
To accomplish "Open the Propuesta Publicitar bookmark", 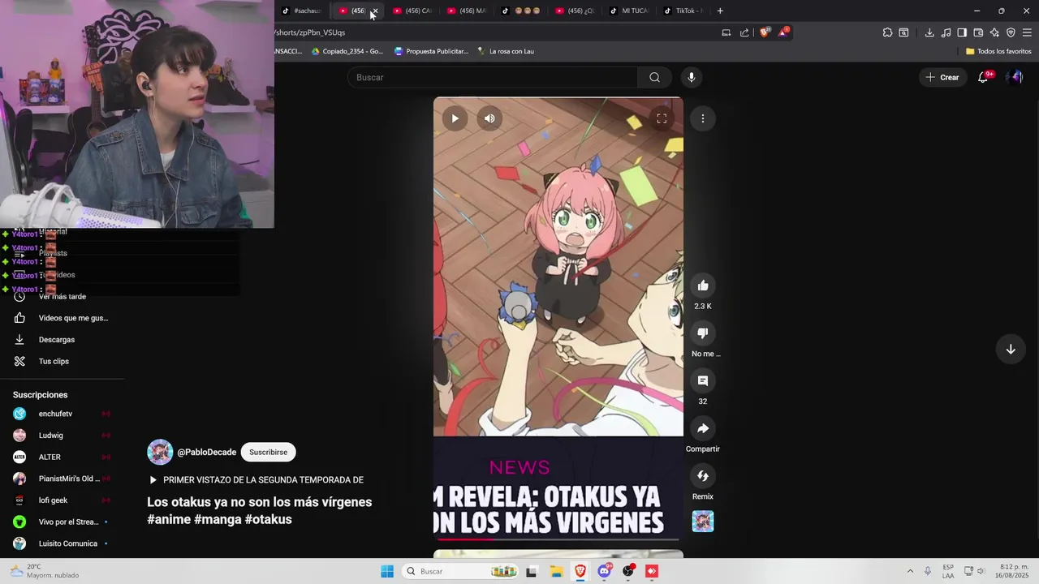I will point(431,51).
